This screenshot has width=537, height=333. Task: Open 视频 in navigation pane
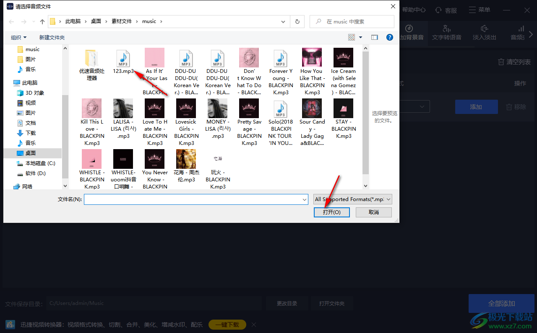pos(30,103)
